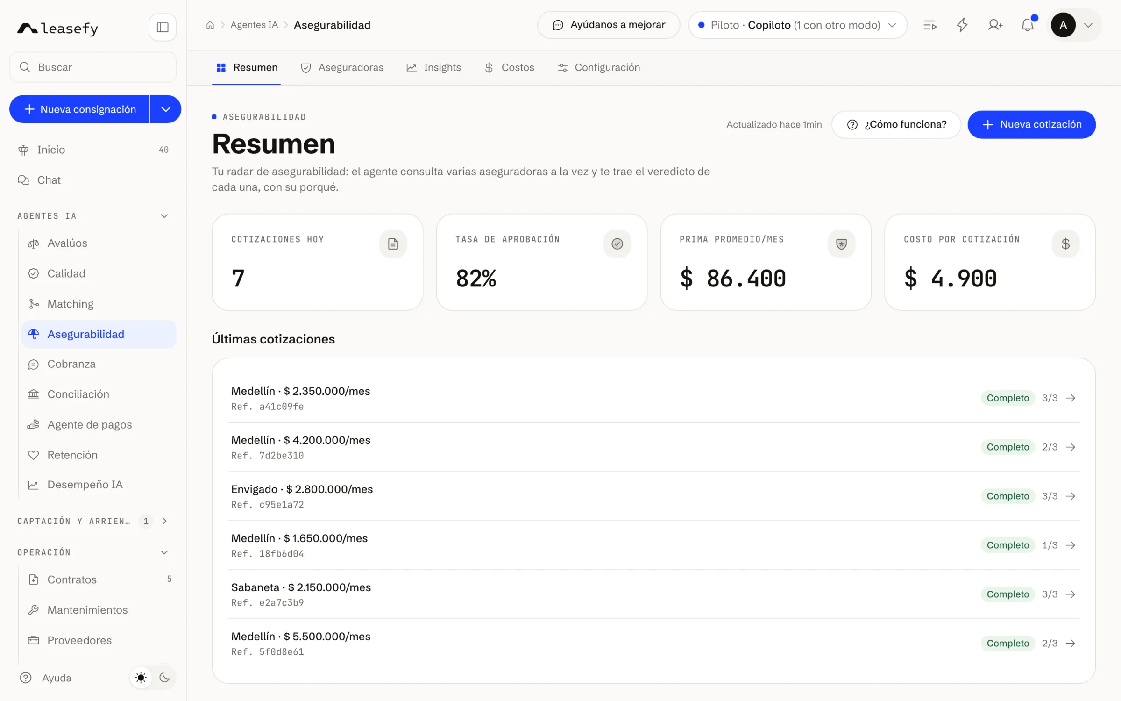This screenshot has height=701, width=1121.
Task: Open quote e2a7c3b9 via its arrow
Action: 1071,594
